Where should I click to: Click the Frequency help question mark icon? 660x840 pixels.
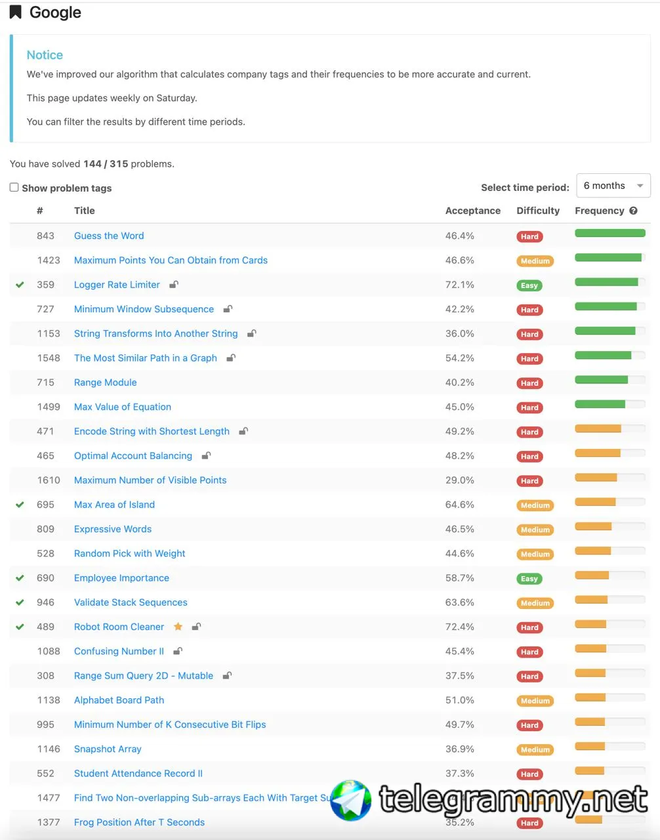tap(633, 211)
